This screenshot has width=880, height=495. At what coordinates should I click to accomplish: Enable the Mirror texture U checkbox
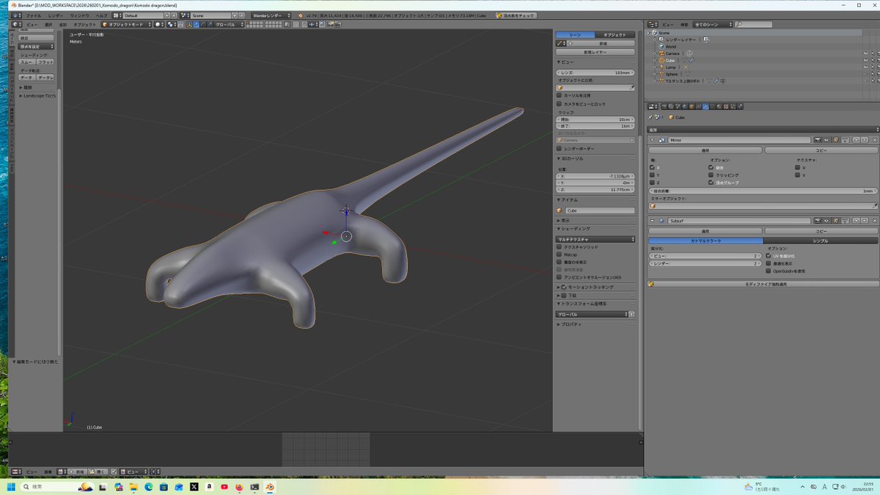[799, 167]
